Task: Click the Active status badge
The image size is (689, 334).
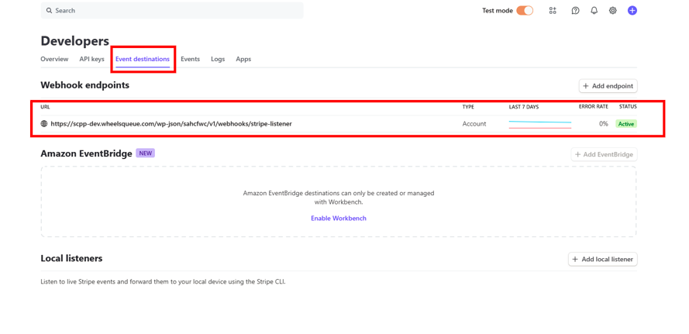Action: [x=626, y=124]
